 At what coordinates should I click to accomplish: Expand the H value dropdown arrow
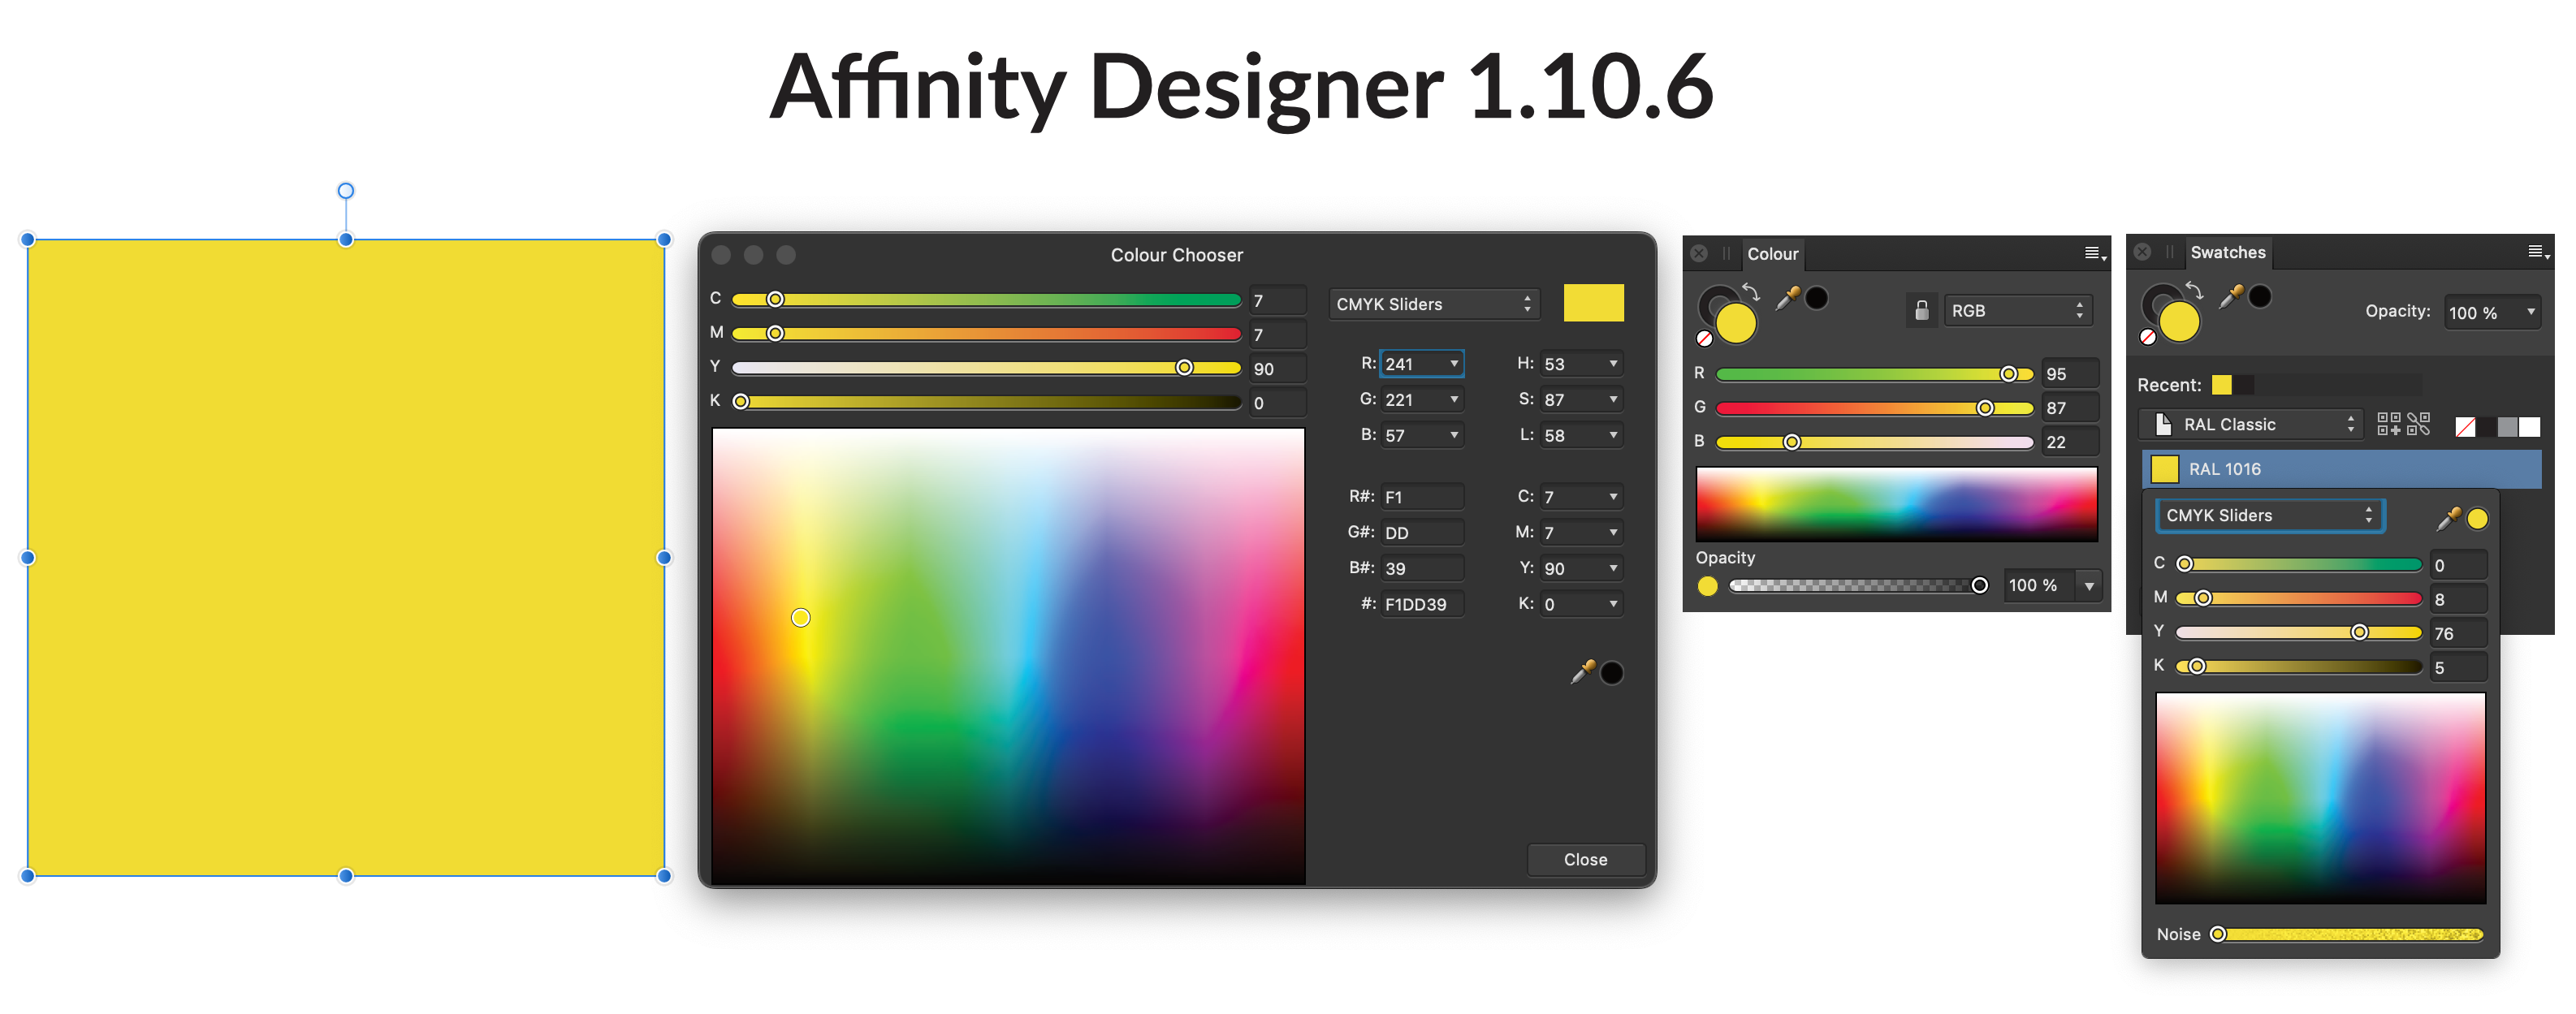tap(1613, 364)
